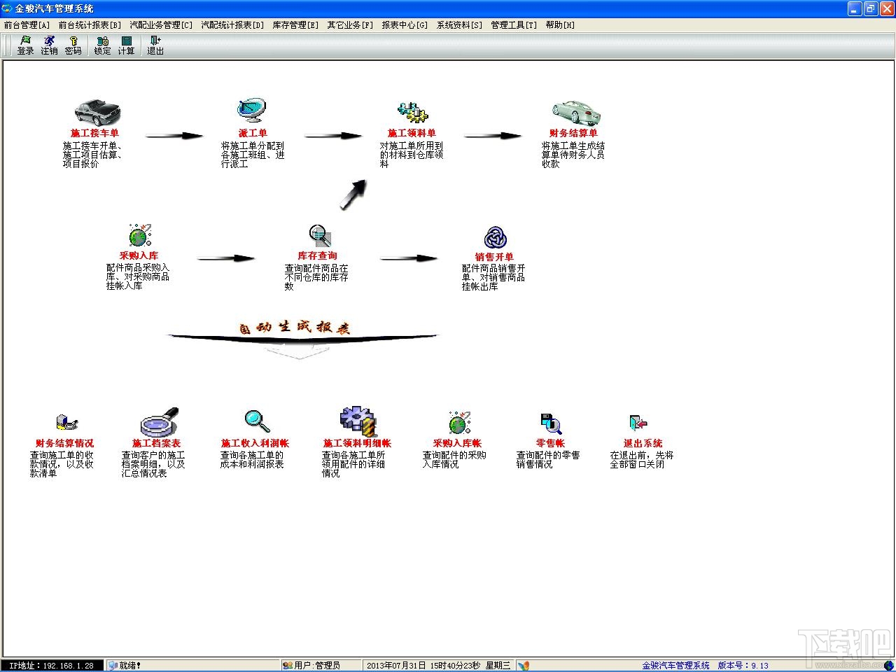Click the red 库存查询 link
This screenshot has height=672, width=896.
(x=317, y=256)
